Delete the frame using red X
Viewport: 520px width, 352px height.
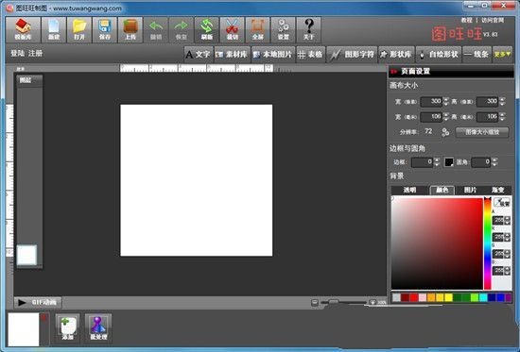tap(43, 318)
